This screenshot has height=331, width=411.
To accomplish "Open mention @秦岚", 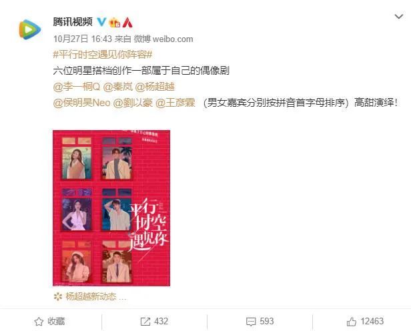I will click(x=118, y=87).
